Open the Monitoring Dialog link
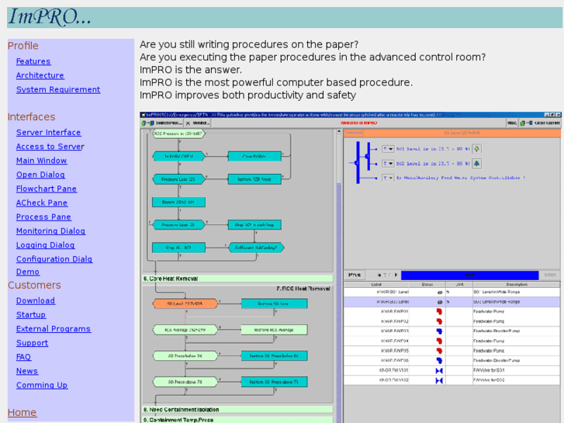564x423 pixels. pyautogui.click(x=50, y=231)
